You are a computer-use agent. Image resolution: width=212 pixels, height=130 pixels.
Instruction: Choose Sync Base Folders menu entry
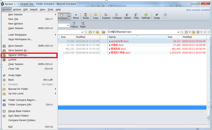click(x=29, y=116)
